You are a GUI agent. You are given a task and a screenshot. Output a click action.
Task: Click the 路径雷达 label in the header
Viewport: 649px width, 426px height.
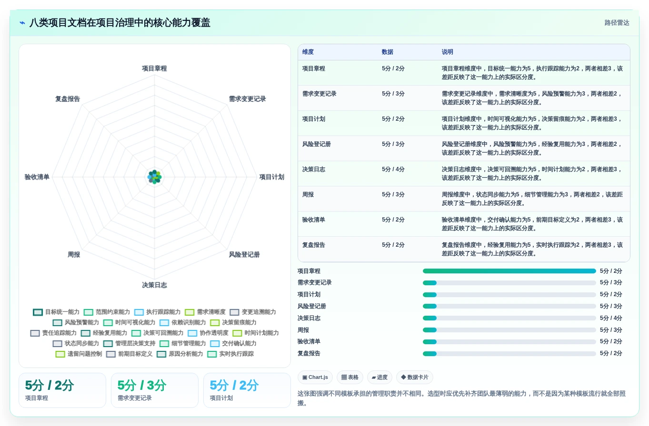coord(617,23)
